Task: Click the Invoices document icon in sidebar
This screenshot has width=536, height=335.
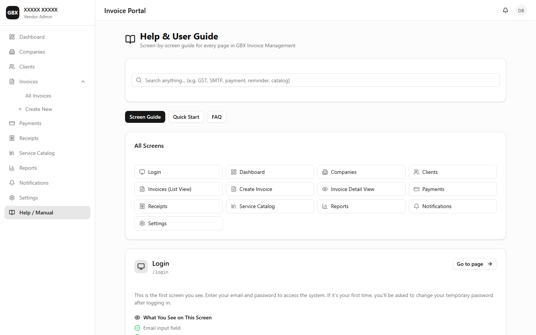Action: click(12, 82)
